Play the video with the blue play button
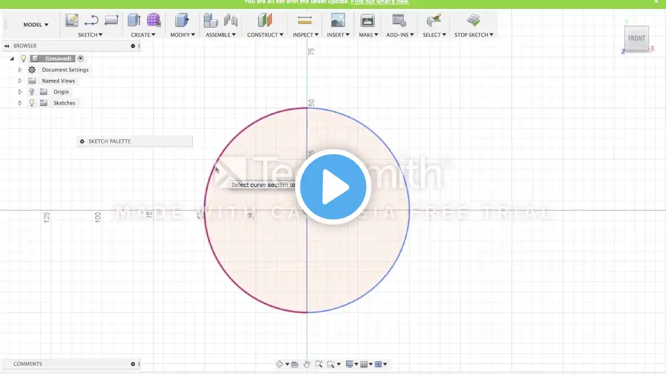 [333, 187]
